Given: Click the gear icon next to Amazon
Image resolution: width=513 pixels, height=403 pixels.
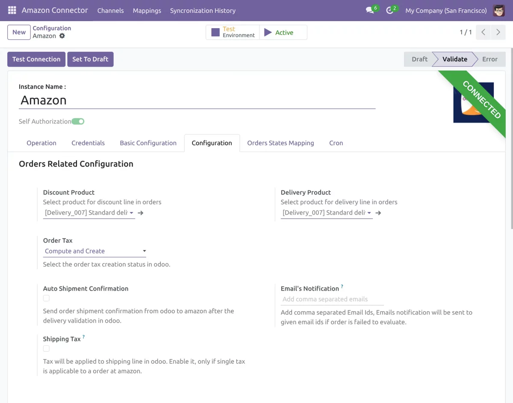Looking at the screenshot, I should point(62,36).
